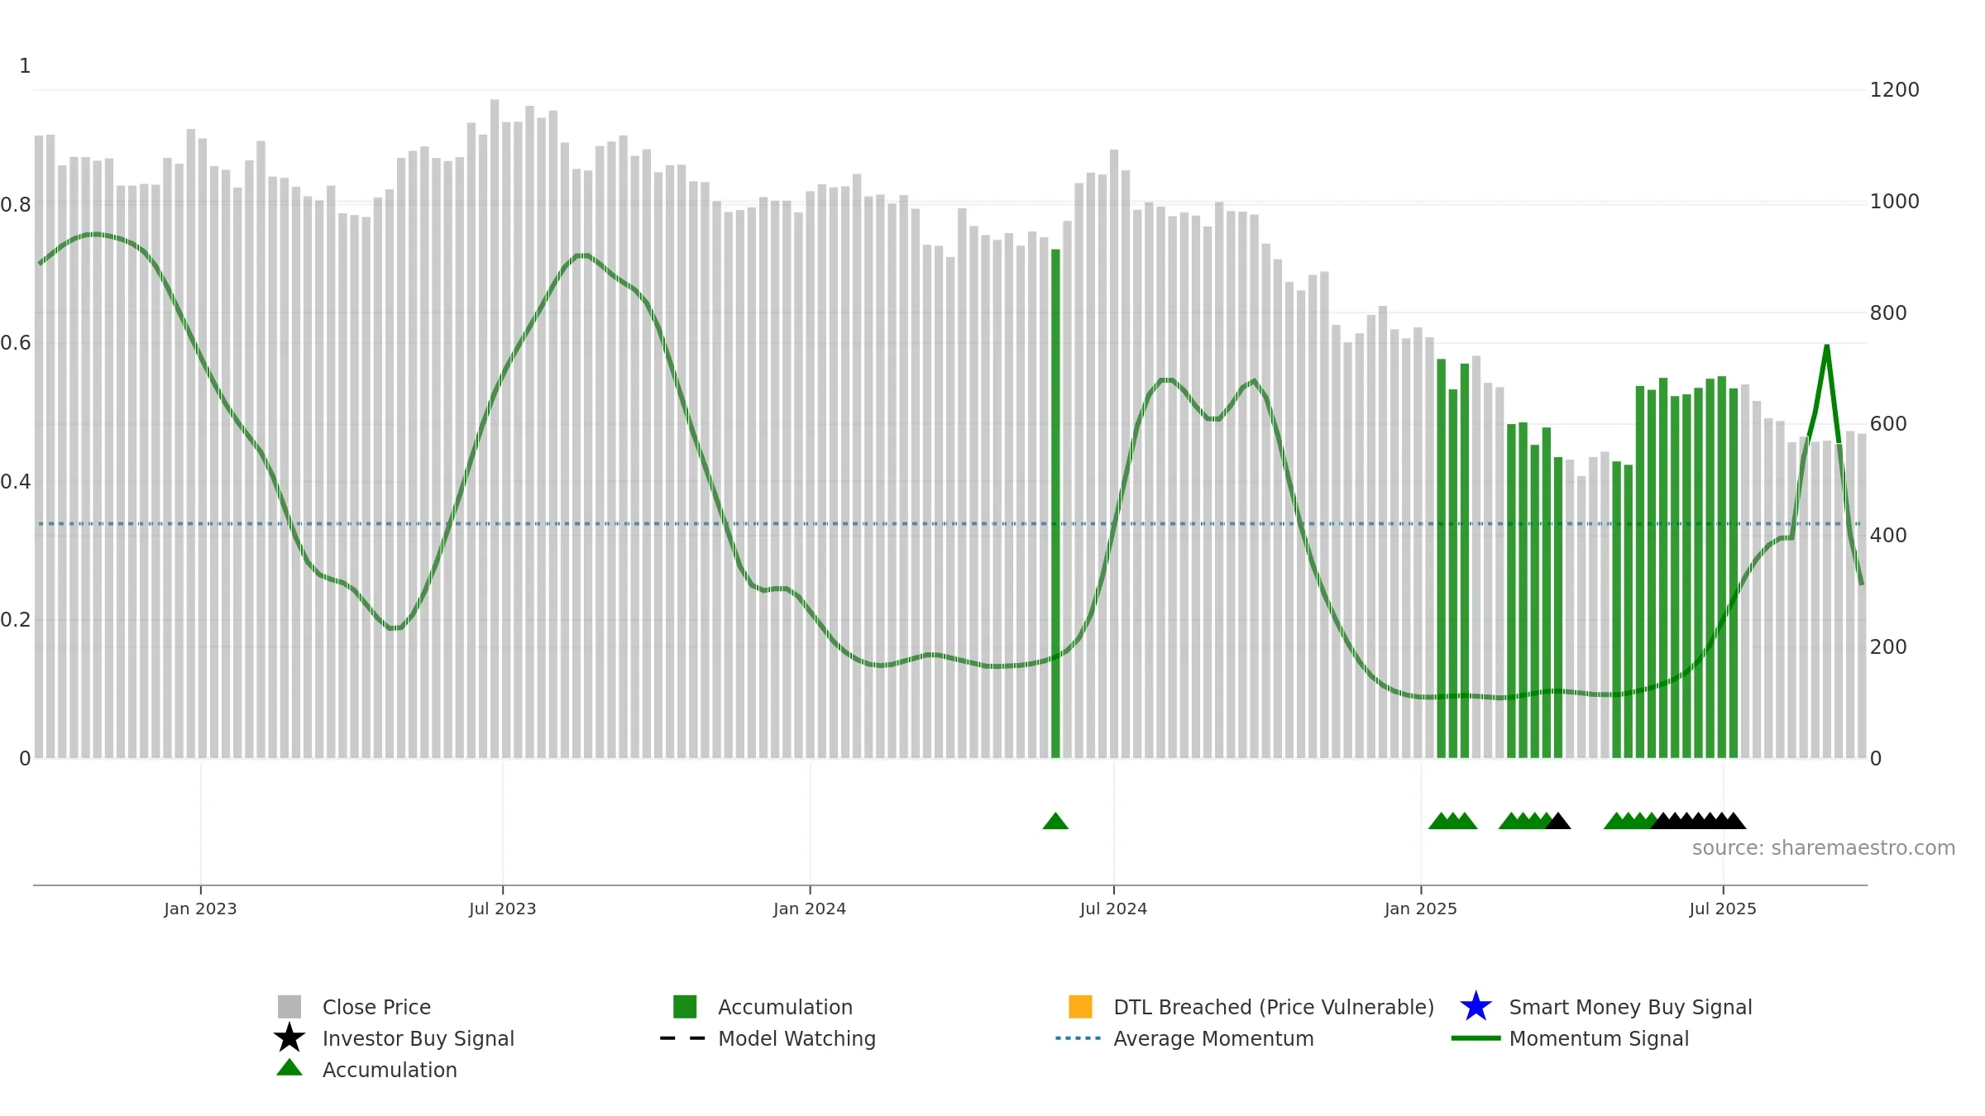Click the Jul 2023 axis label

[503, 909]
